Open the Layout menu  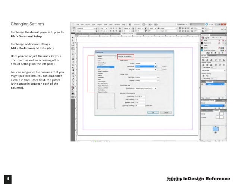[x=88, y=25]
